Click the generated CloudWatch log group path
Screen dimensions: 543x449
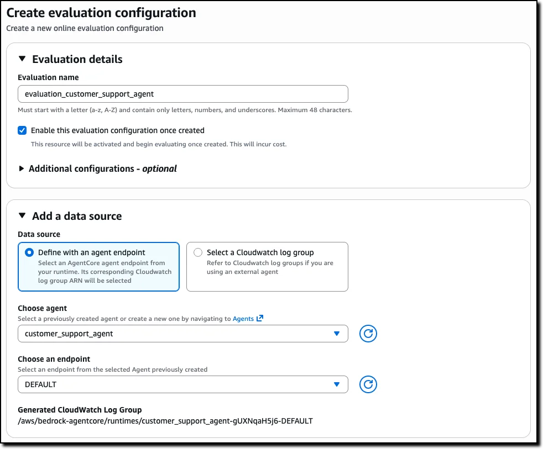click(x=166, y=421)
